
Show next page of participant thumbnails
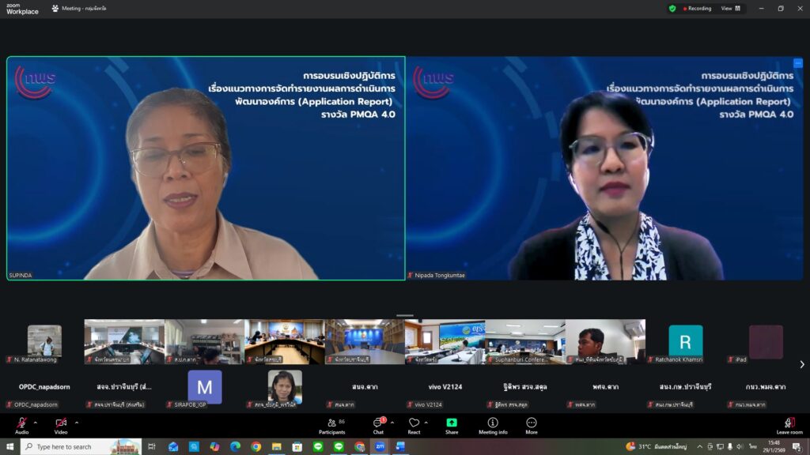(801, 364)
